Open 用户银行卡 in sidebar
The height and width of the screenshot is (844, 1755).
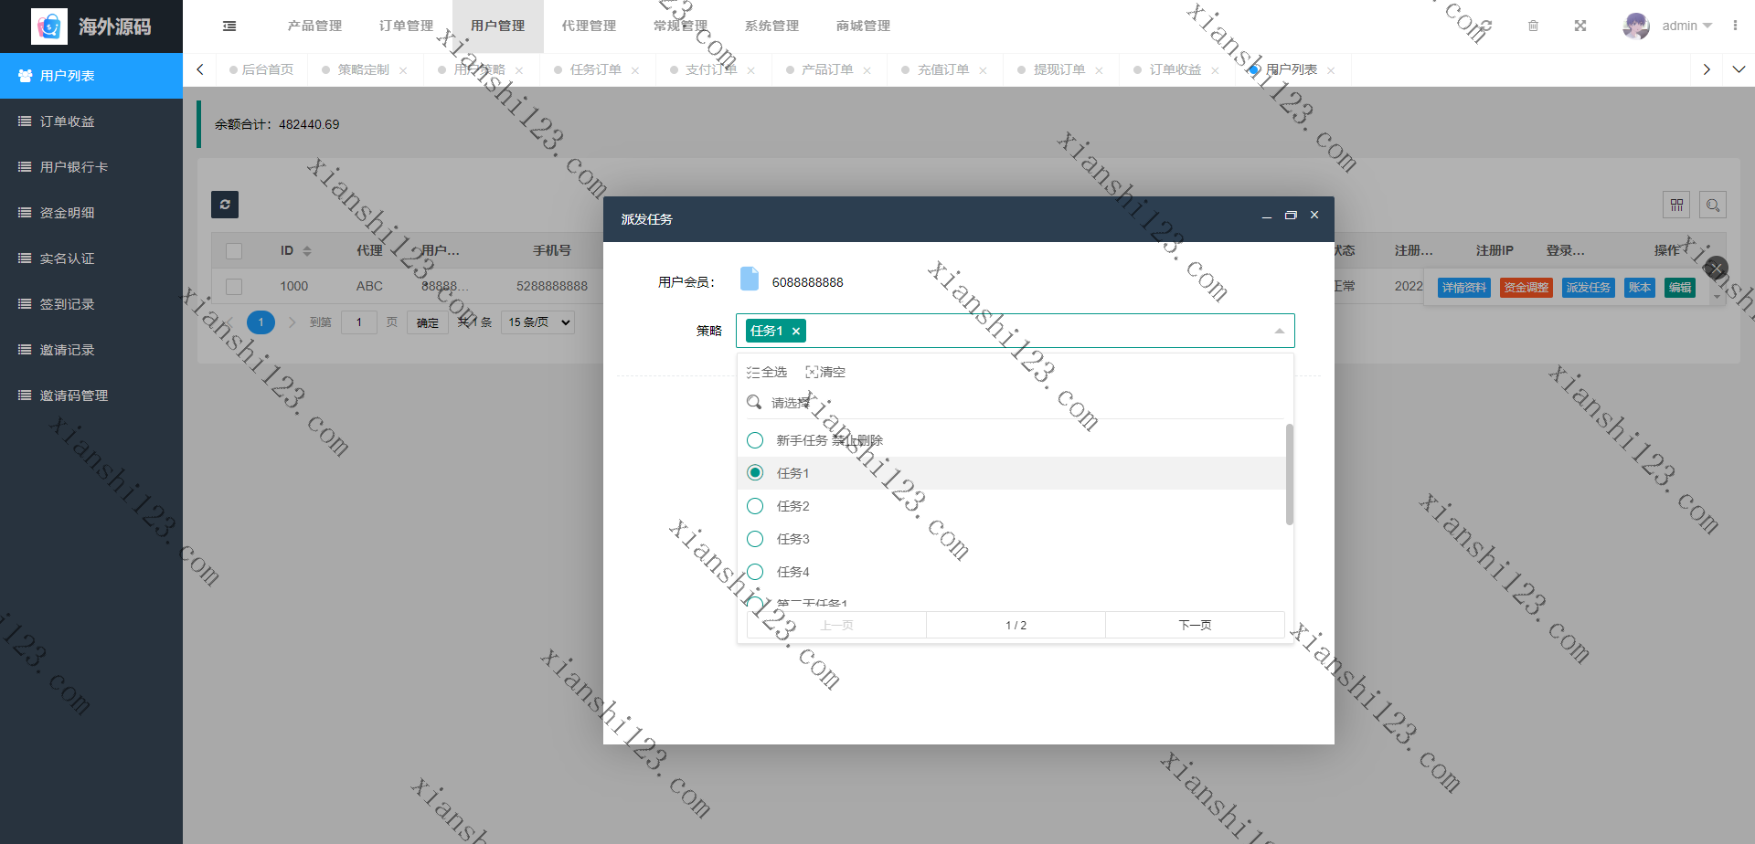pyautogui.click(x=91, y=167)
